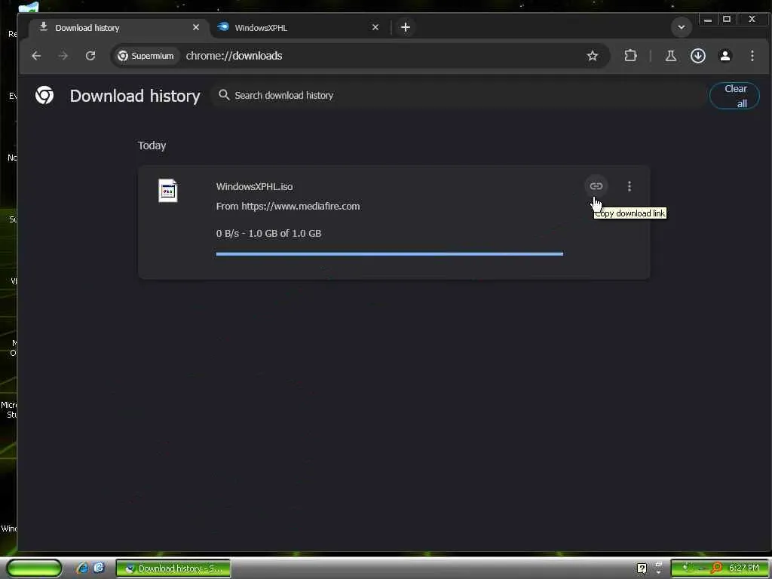772x579 pixels.
Task: Copy download link for WindowsXPHL.iso
Action: (x=596, y=186)
